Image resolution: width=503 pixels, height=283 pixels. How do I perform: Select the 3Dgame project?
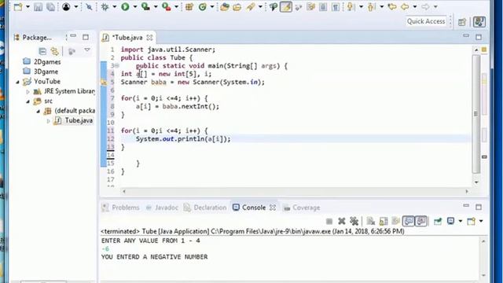pos(46,72)
